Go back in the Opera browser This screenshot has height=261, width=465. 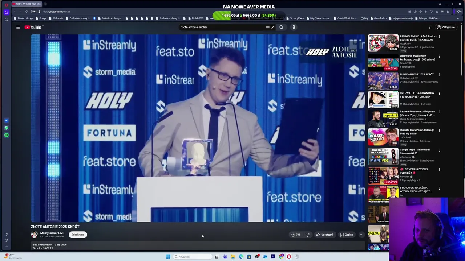[x=15, y=12]
